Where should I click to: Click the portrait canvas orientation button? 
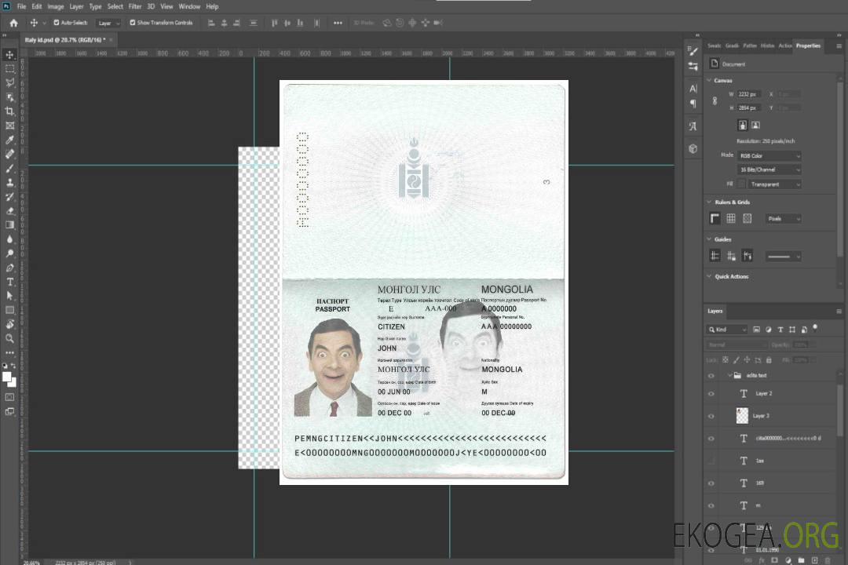click(743, 126)
